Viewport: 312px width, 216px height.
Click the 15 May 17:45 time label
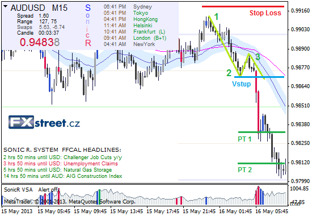[x=163, y=211]
